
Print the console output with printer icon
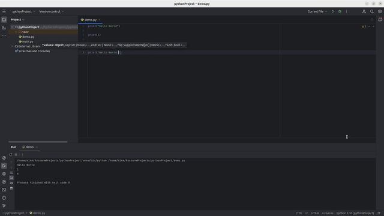11,183
